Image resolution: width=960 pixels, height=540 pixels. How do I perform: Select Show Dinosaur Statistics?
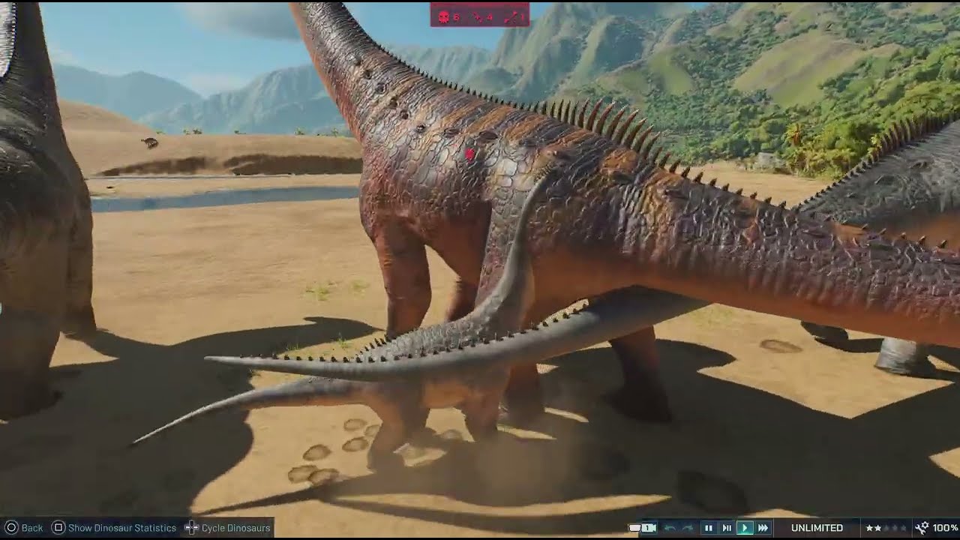click(122, 528)
